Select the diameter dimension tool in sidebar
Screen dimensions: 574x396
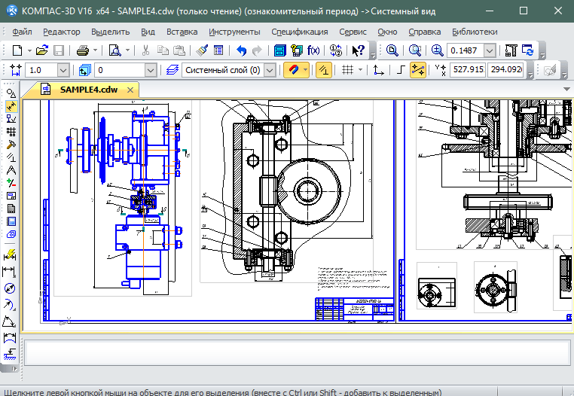click(x=11, y=288)
